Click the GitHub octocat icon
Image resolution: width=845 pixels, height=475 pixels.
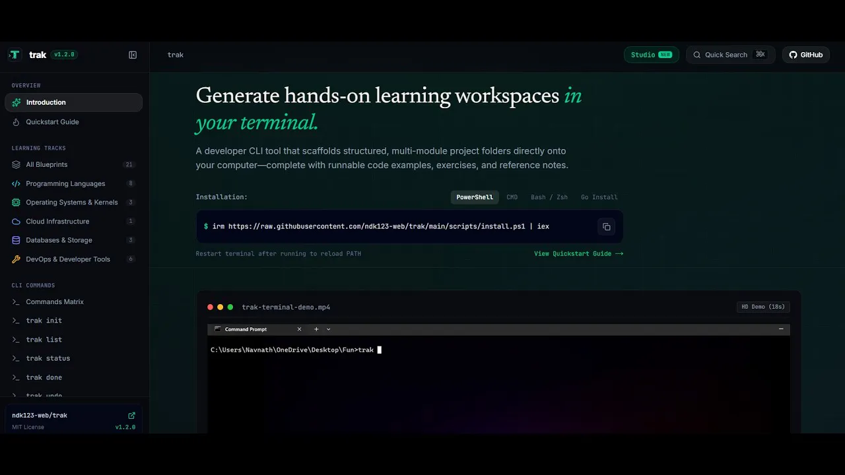point(794,55)
